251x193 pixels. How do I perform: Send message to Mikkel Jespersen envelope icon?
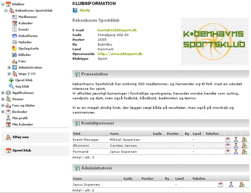[x=228, y=140]
